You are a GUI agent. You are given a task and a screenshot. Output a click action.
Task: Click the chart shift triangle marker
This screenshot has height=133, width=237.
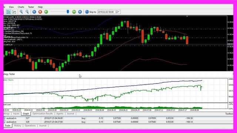pos(187,16)
